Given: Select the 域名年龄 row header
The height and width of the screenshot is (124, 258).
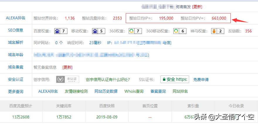Looking at the screenshot, I should click(x=16, y=55).
